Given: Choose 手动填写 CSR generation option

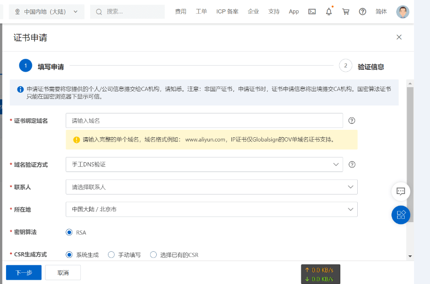Looking at the screenshot, I should (x=111, y=255).
